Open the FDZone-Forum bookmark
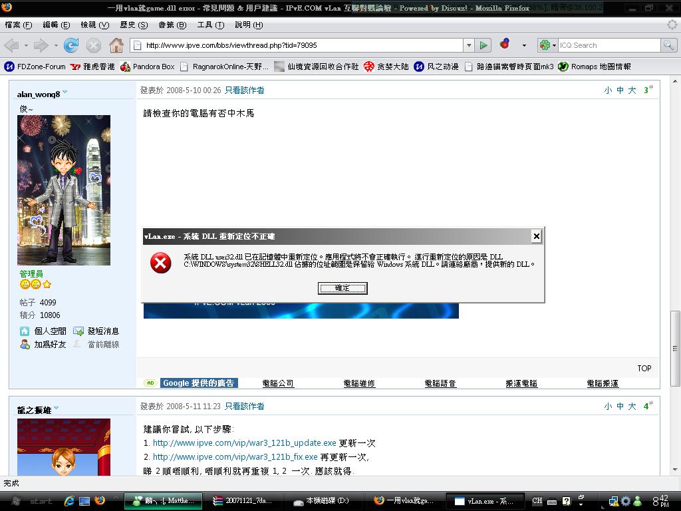The width and height of the screenshot is (681, 511). coord(35,67)
